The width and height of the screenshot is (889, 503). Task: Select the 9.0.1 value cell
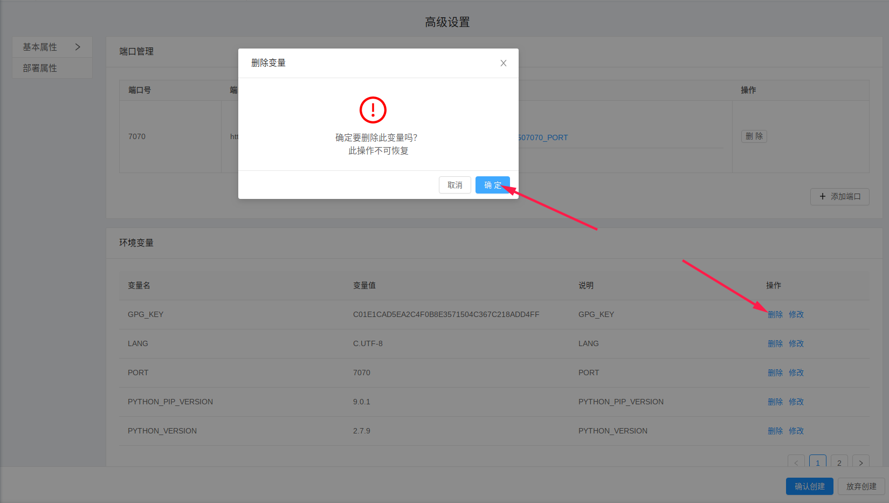pos(457,402)
